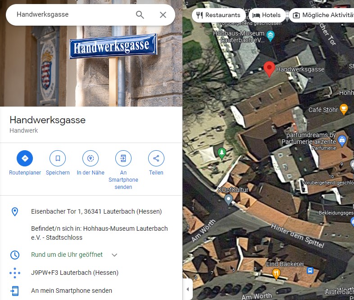Click the address location pin icon
Image resolution: width=354 pixels, height=300 pixels.
coord(15,212)
